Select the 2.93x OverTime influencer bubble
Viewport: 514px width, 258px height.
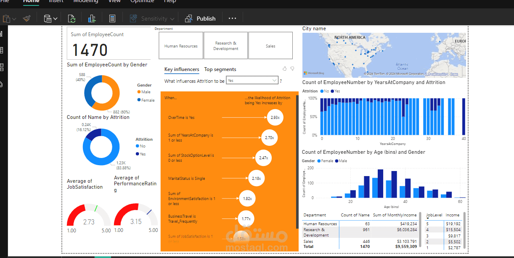(x=275, y=118)
